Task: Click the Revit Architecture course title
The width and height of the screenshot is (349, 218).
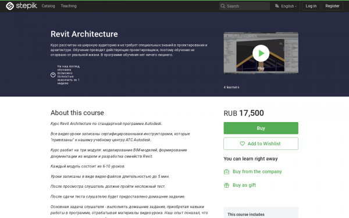Action: (84, 34)
